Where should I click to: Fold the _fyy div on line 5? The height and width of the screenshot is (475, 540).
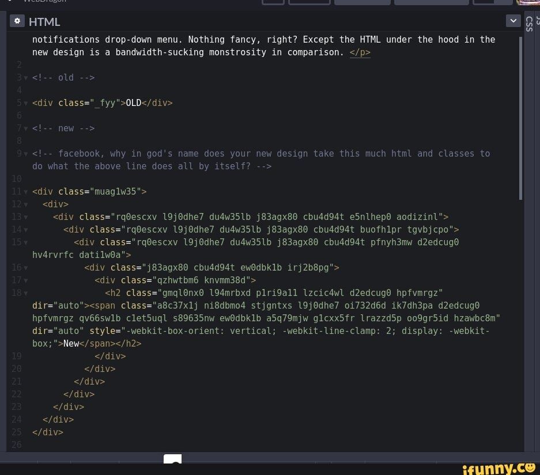26,103
